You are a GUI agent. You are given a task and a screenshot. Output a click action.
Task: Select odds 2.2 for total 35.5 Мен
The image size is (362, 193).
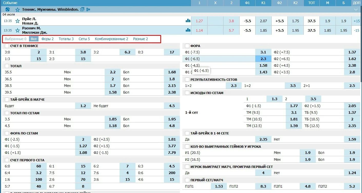[x=113, y=72]
